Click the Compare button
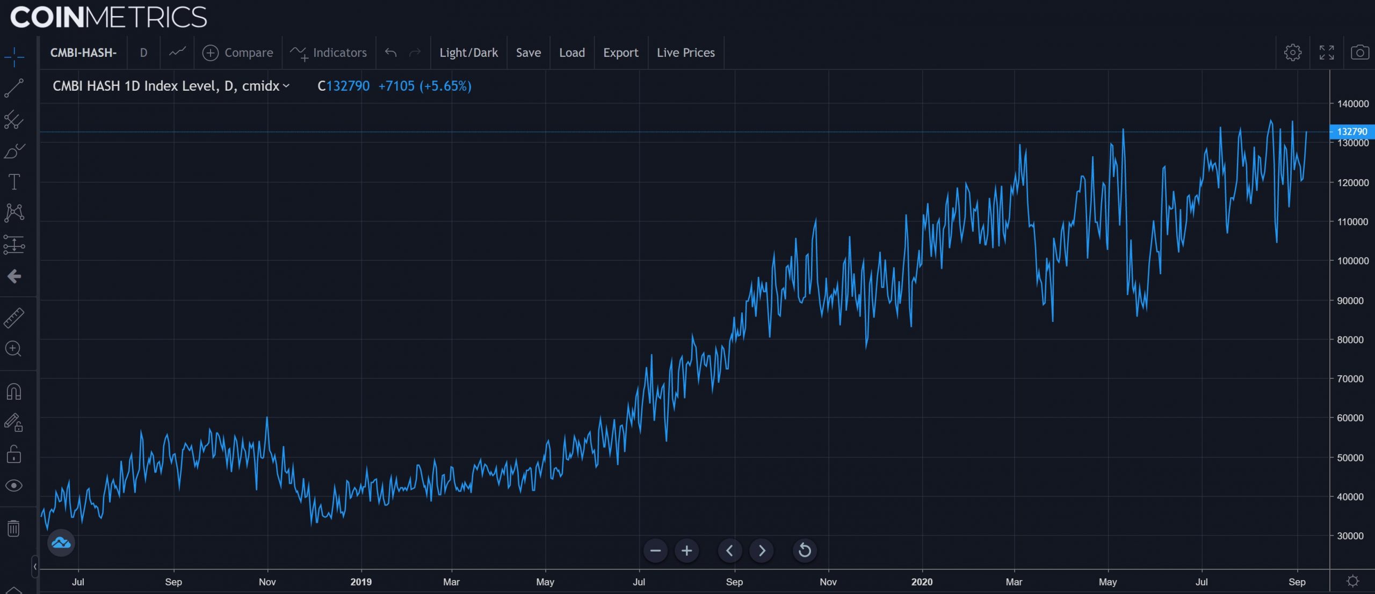Viewport: 1375px width, 594px height. tap(238, 53)
